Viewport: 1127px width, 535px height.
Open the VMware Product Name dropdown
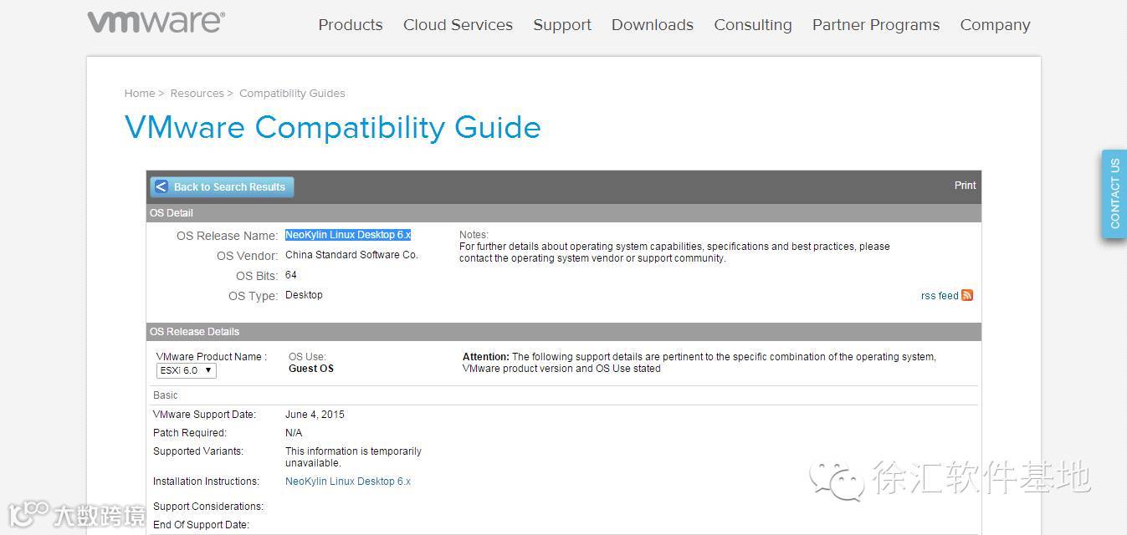coord(187,370)
